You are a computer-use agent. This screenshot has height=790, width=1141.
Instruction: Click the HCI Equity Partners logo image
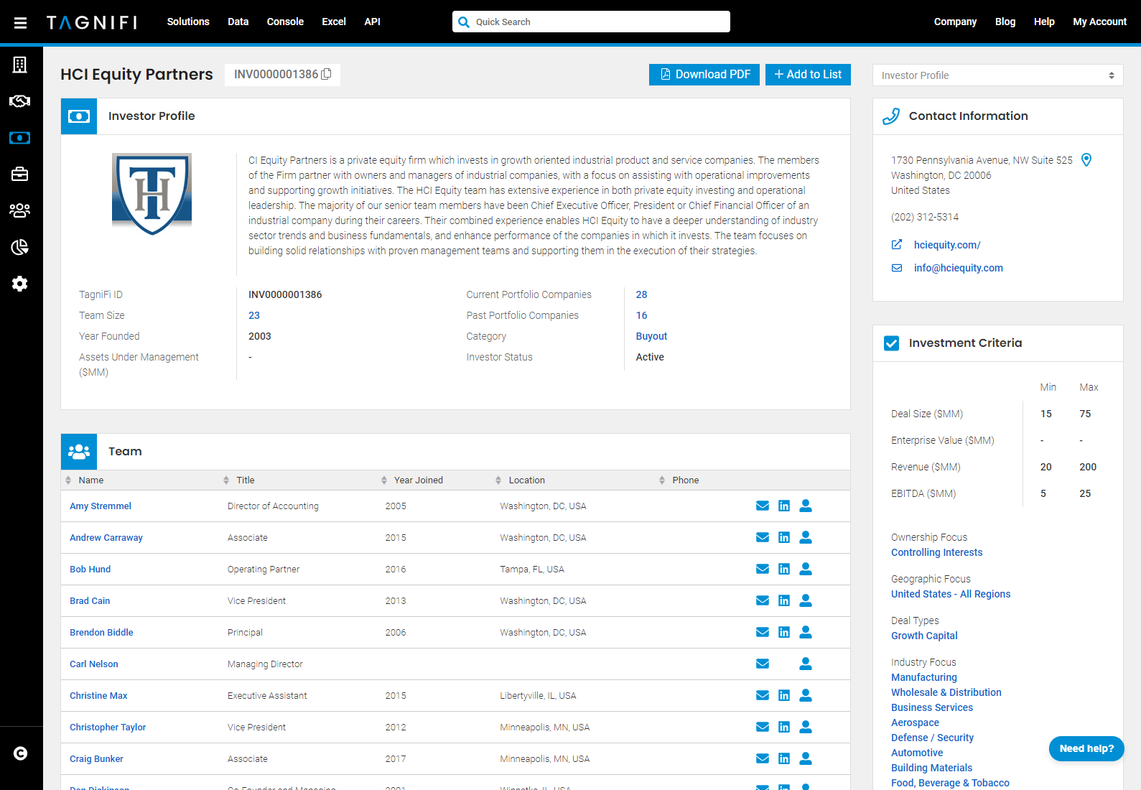152,194
